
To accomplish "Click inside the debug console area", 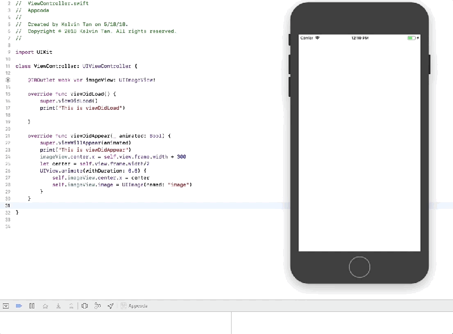I will point(340,323).
